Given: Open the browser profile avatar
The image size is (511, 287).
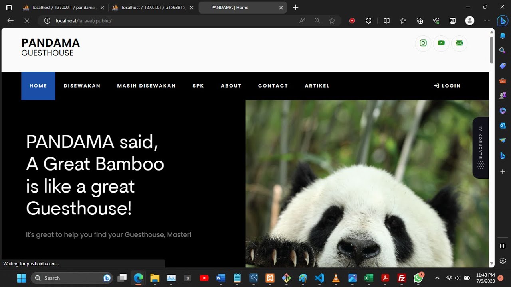Looking at the screenshot, I should coord(470,21).
